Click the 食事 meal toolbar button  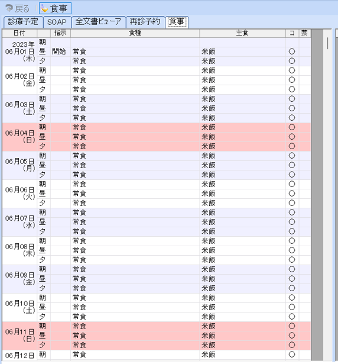(x=55, y=9)
